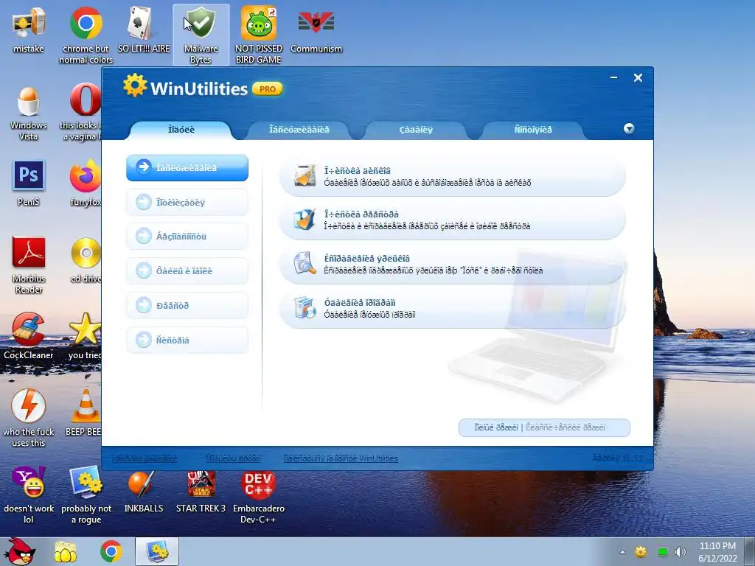Viewport: 755px width, 566px height.
Task: Click the bottom link ending in 'WinUtilities'
Action: 341,458
